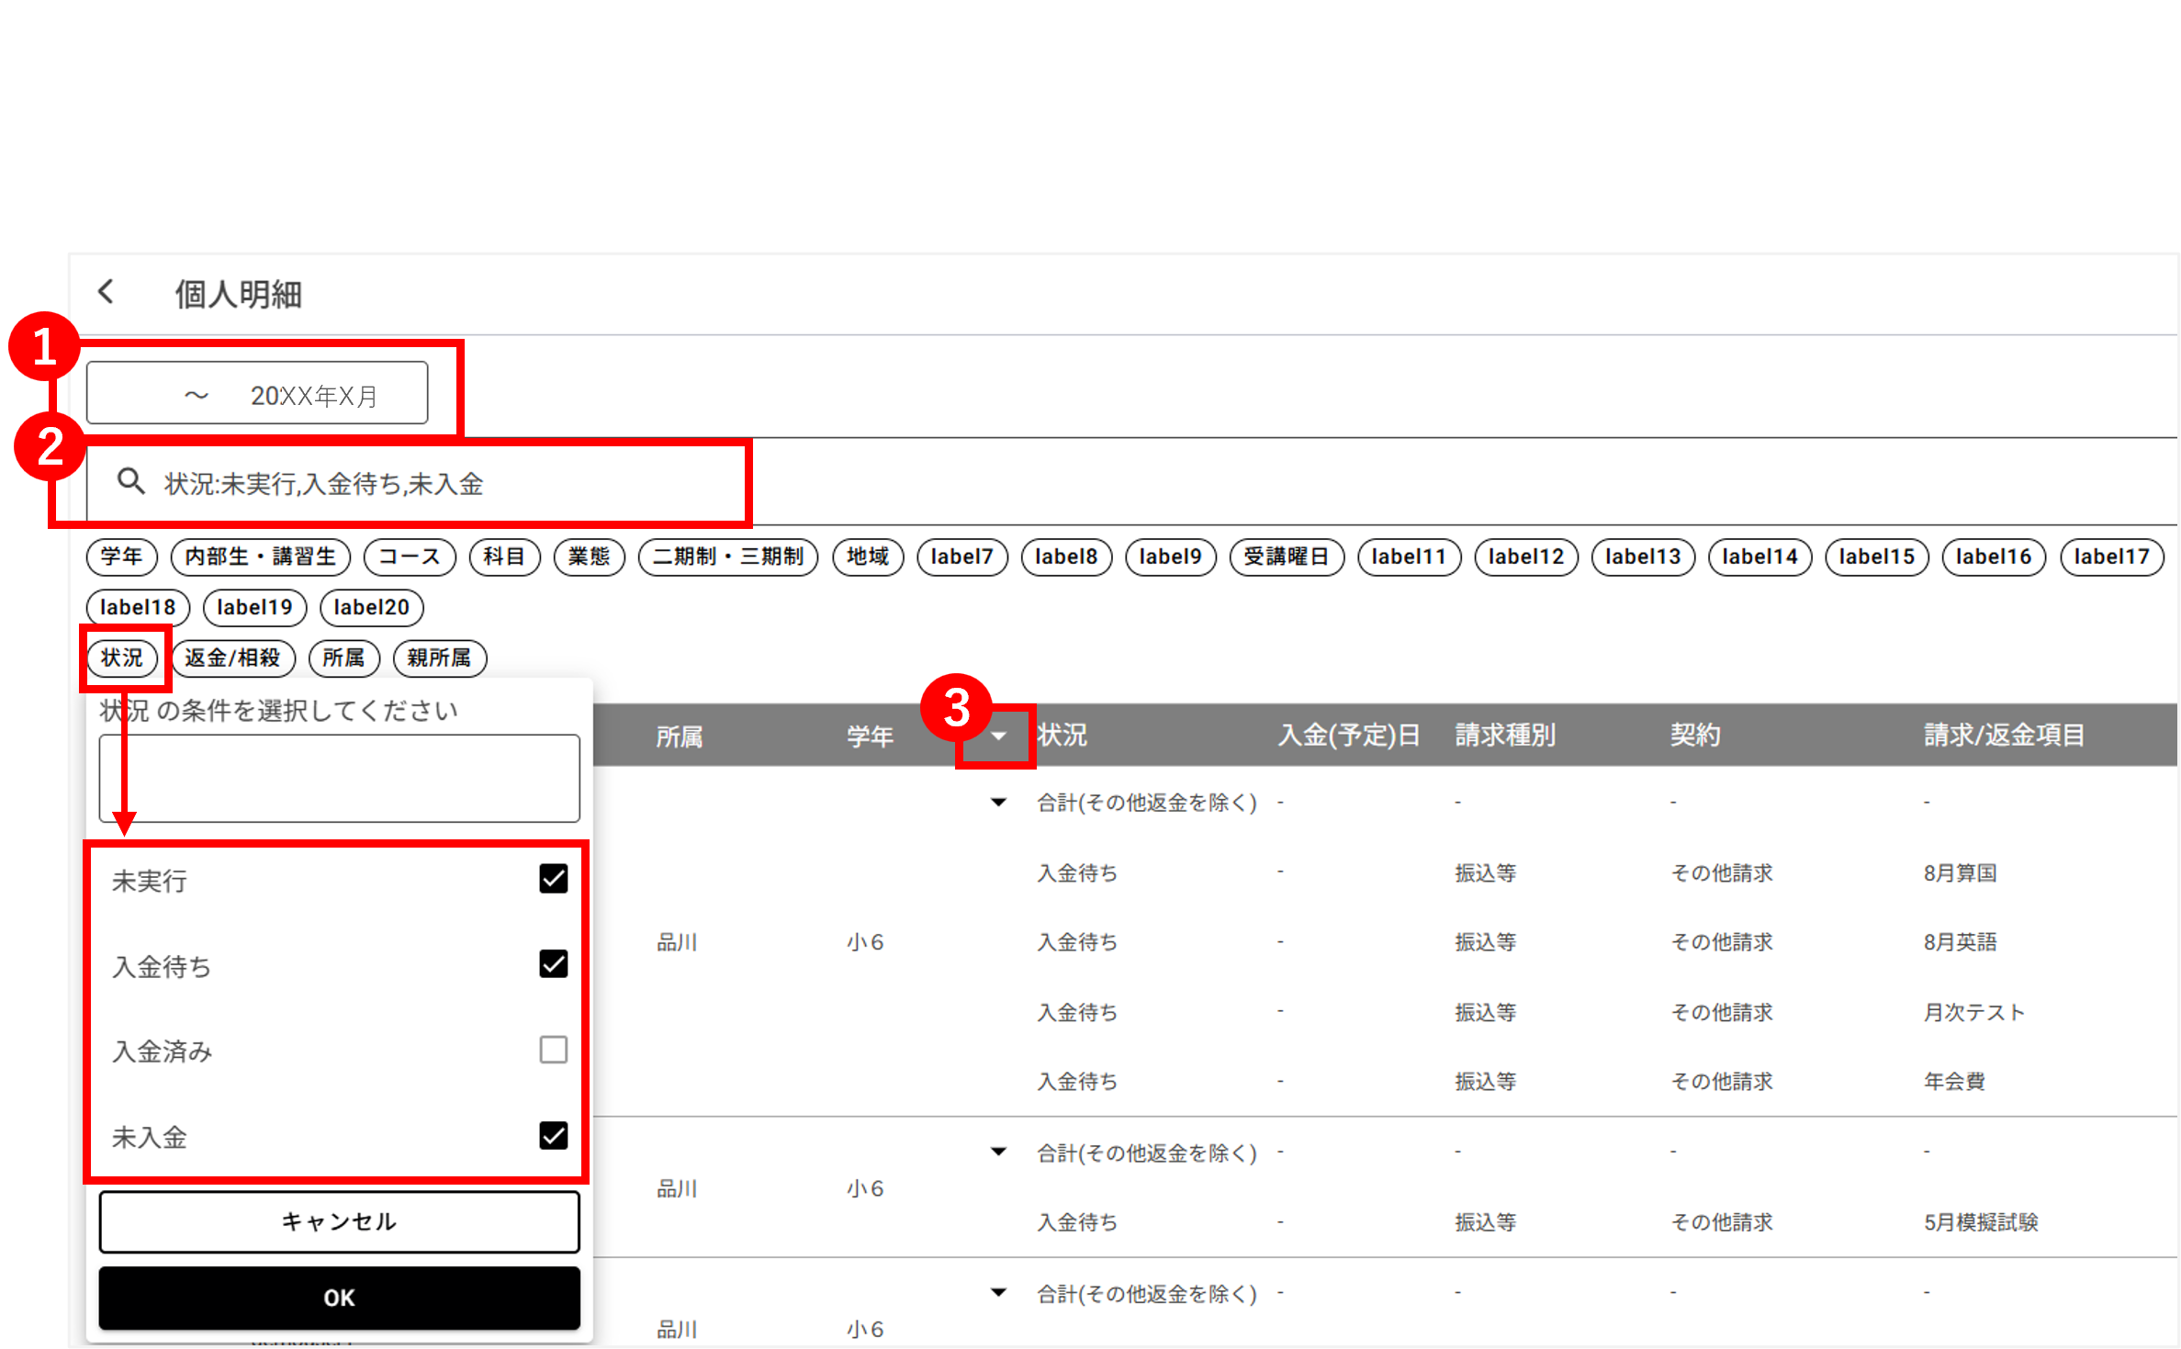Click the 受講曜日 filter chip
This screenshot has width=2181, height=1349.
click(1286, 556)
